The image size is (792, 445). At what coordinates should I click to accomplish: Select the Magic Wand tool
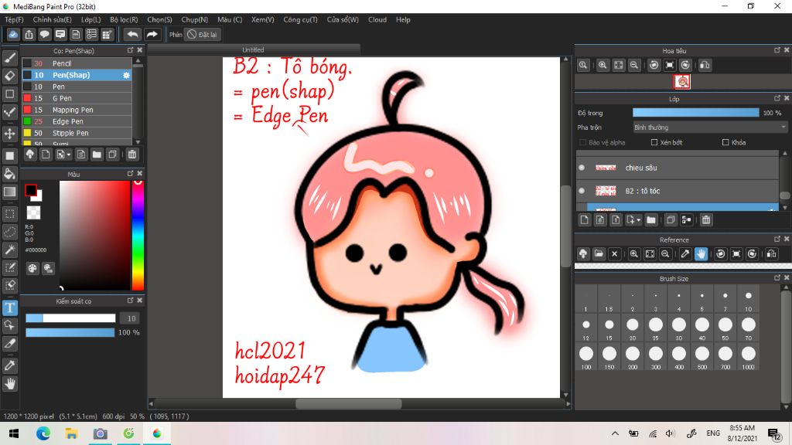9,250
